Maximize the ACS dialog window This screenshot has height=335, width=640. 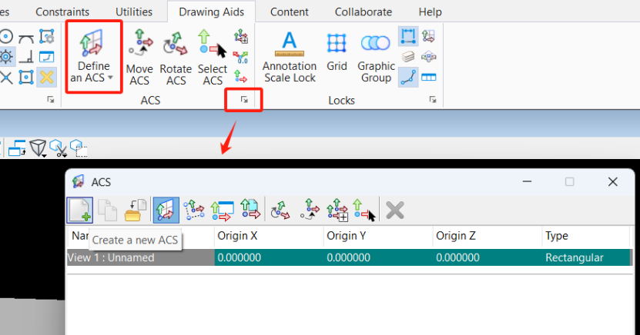coord(569,181)
